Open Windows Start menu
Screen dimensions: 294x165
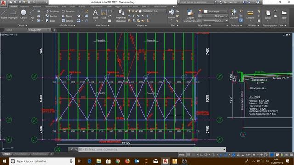pos(4,161)
